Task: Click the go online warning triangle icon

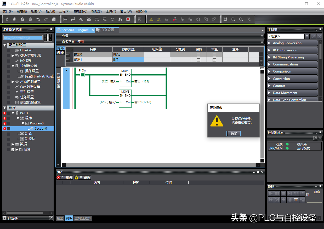Action: pyautogui.click(x=151, y=19)
